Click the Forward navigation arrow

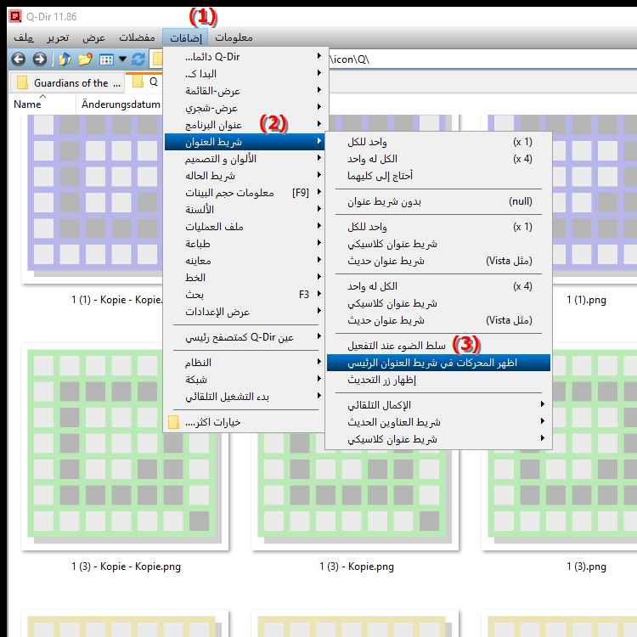(39, 59)
